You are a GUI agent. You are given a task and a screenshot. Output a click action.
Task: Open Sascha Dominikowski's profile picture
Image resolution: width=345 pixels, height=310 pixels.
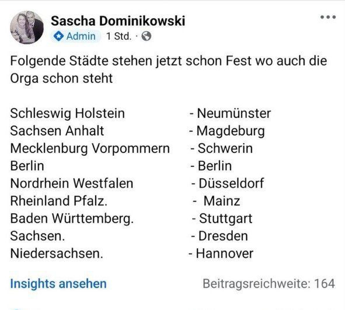pos(27,27)
